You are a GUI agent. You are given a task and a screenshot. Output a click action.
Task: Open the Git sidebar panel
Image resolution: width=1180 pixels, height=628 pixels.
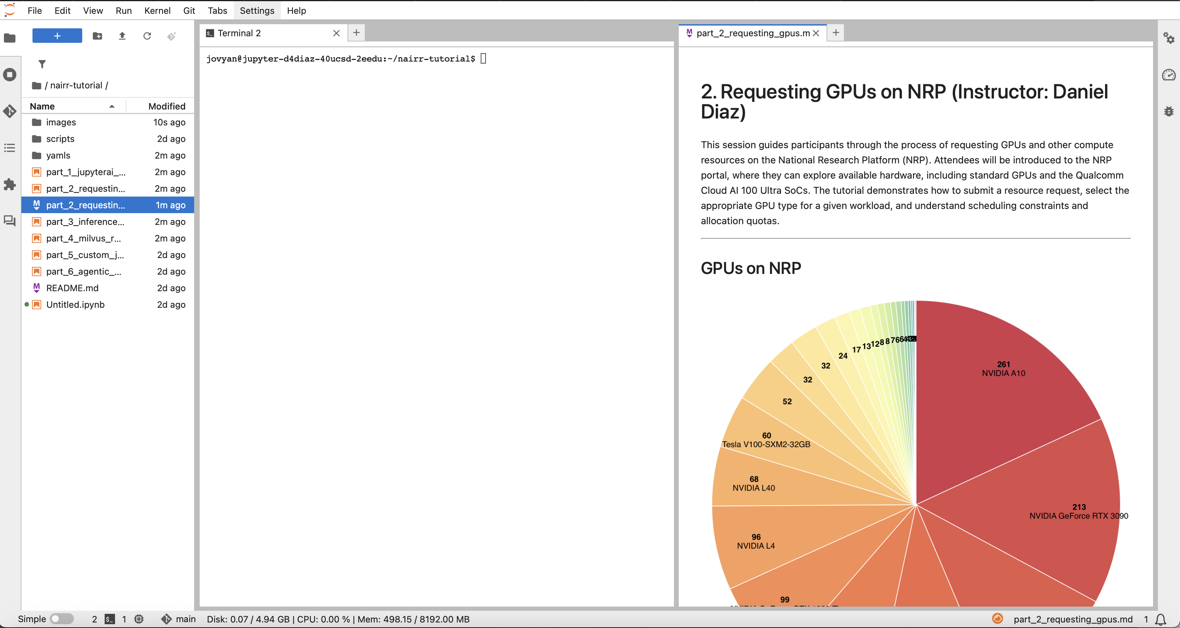pos(10,111)
